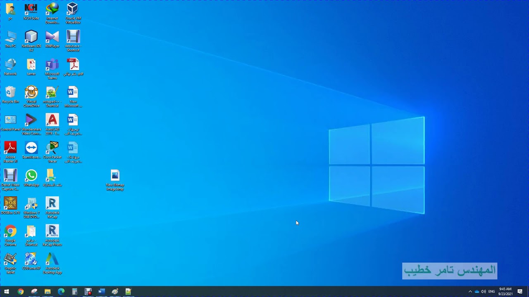Select the Google Chrome desktop shortcut
Screen dimensions: 529x297
pyautogui.click(x=10, y=236)
